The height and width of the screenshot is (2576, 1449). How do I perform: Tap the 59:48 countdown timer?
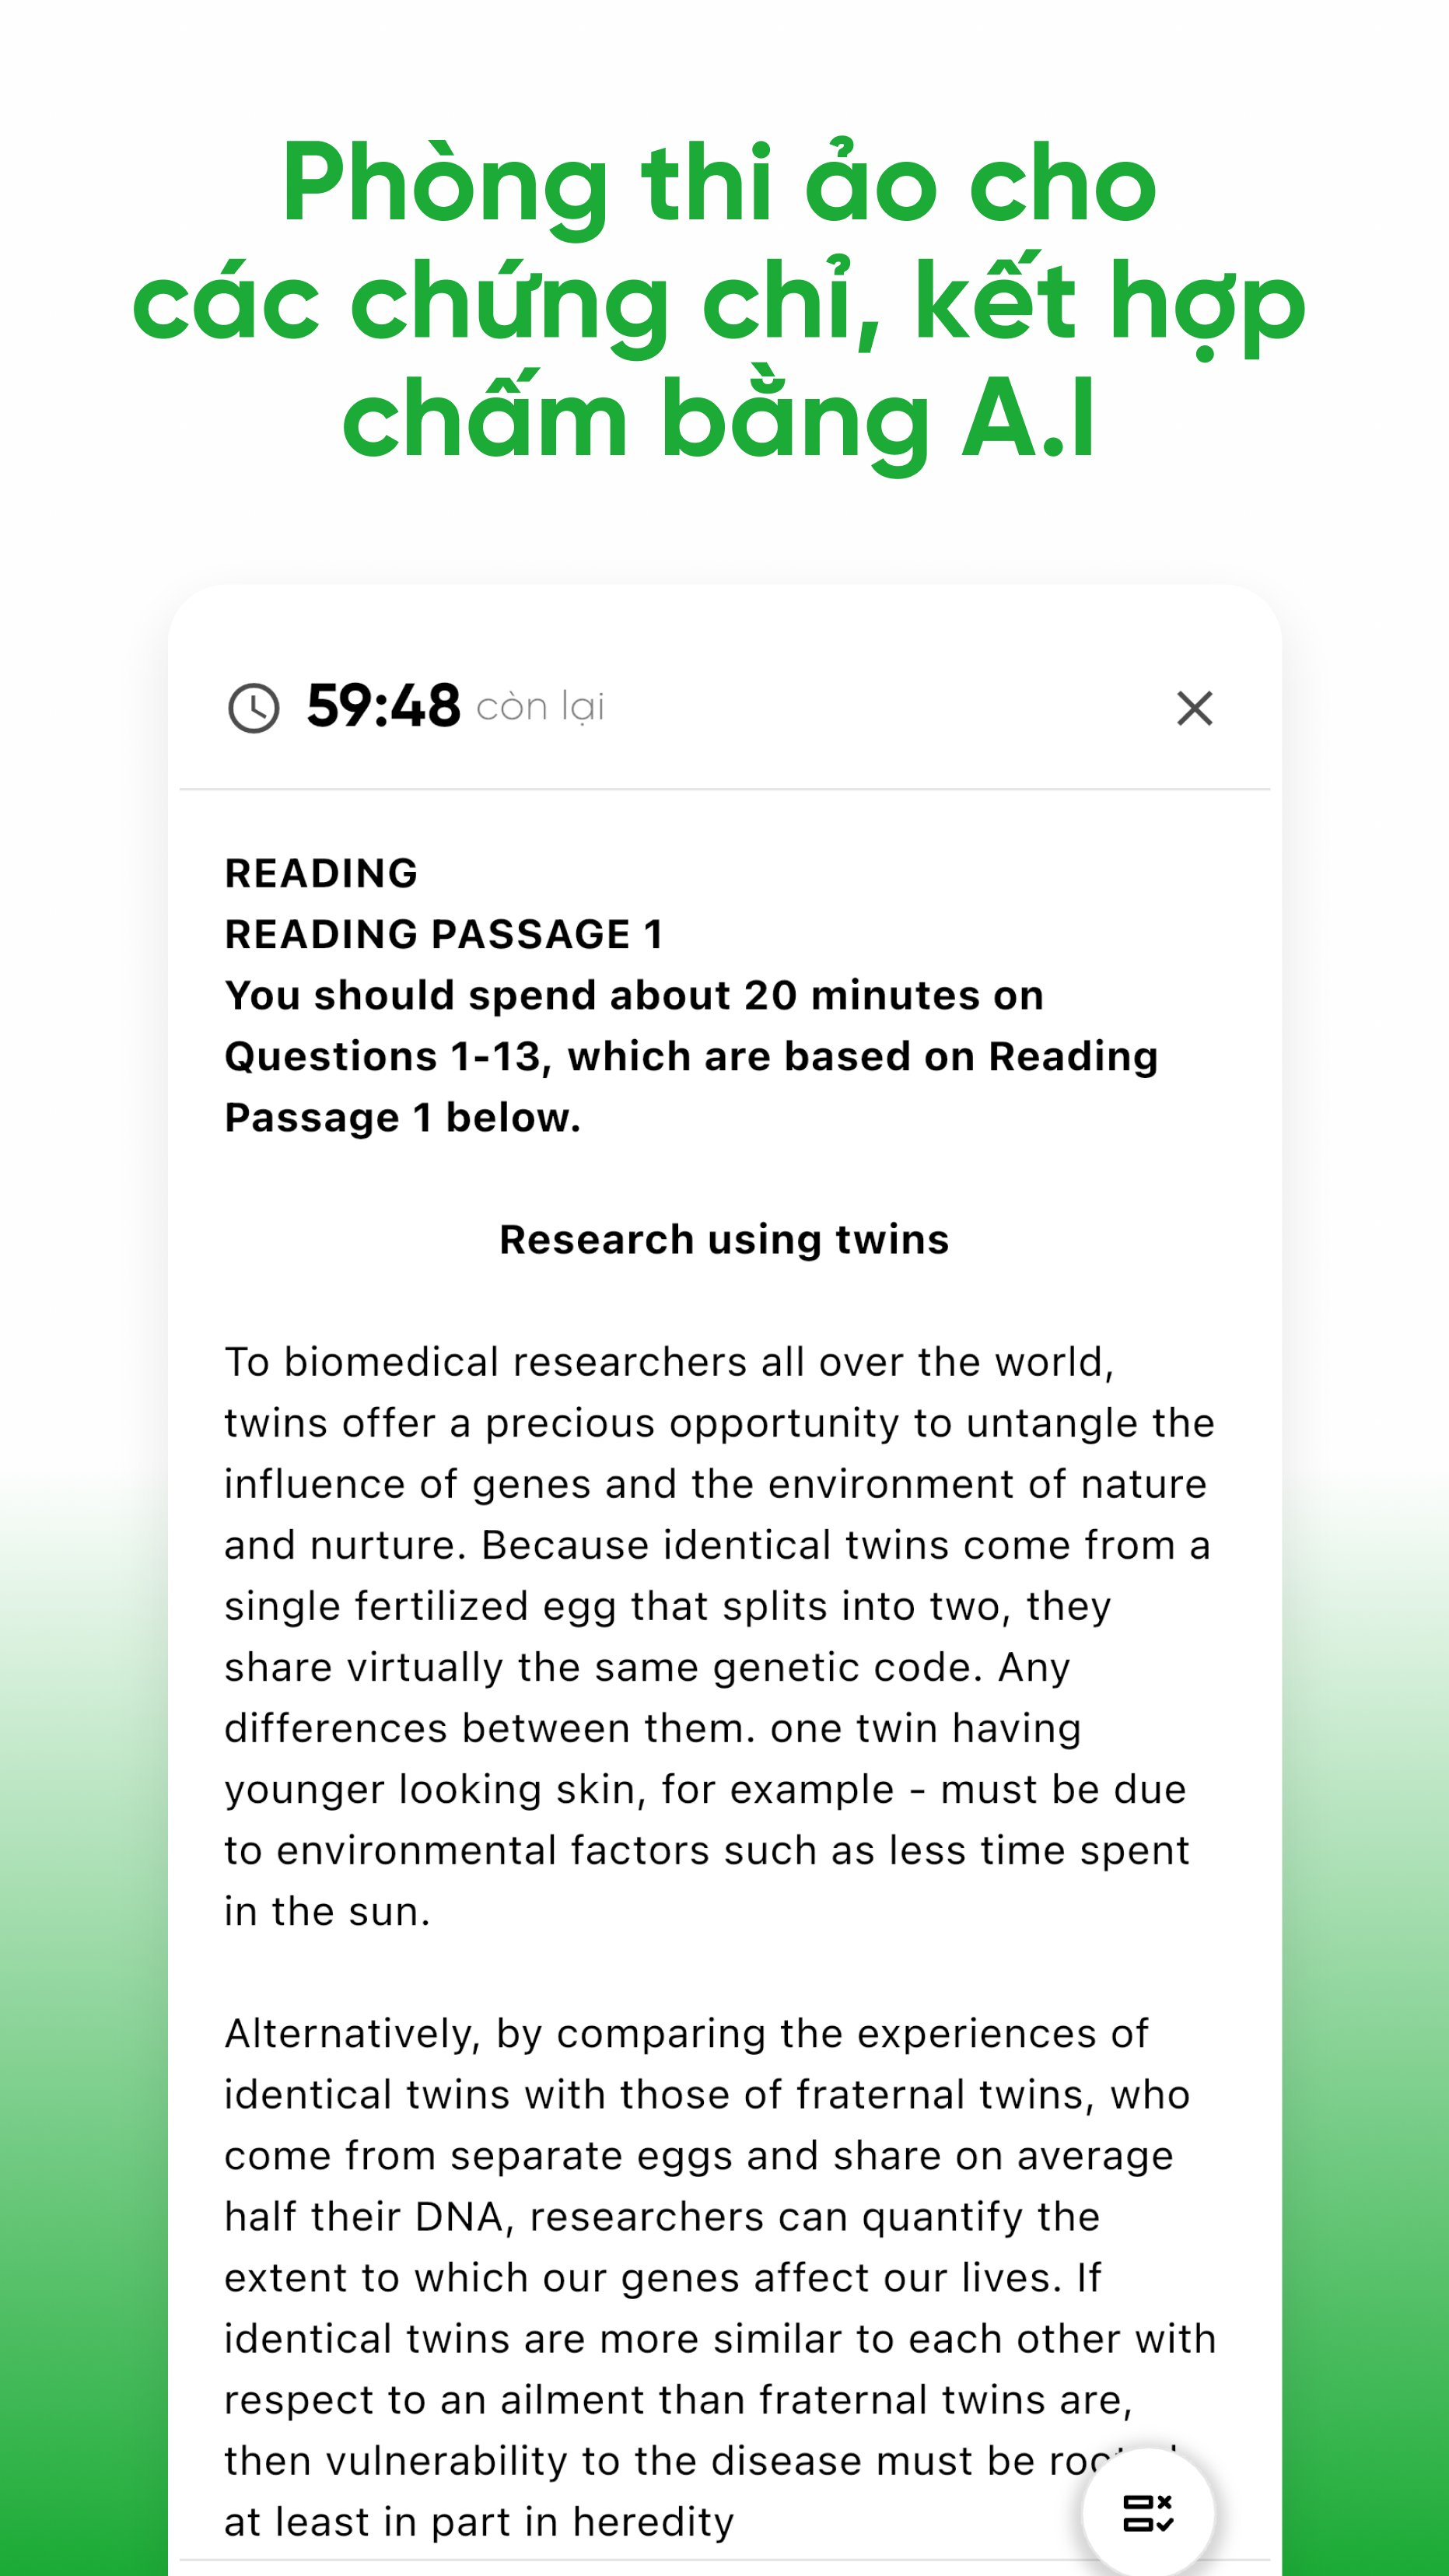[383, 706]
